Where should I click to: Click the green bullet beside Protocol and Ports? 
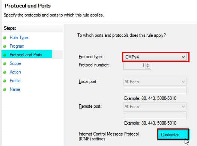point(5,55)
